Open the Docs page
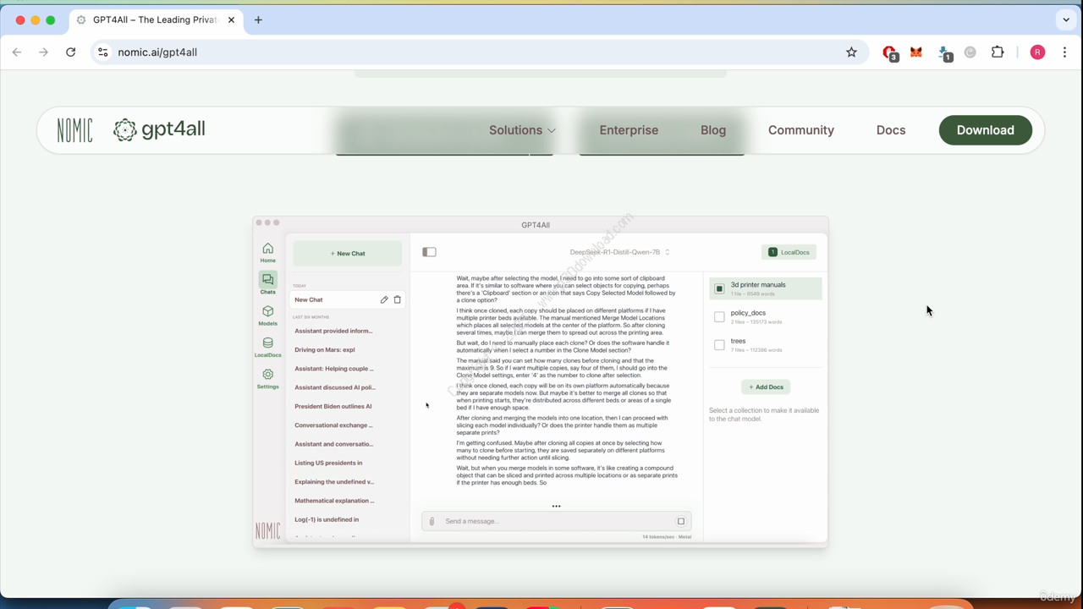The image size is (1083, 609). click(891, 130)
